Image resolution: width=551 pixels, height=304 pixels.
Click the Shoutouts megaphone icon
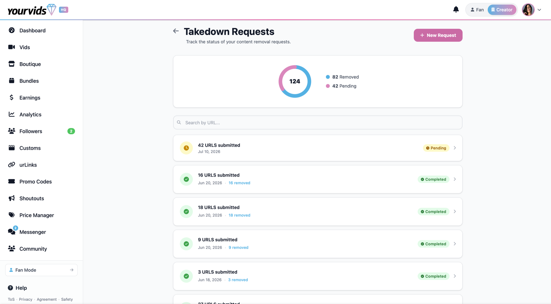click(x=12, y=198)
